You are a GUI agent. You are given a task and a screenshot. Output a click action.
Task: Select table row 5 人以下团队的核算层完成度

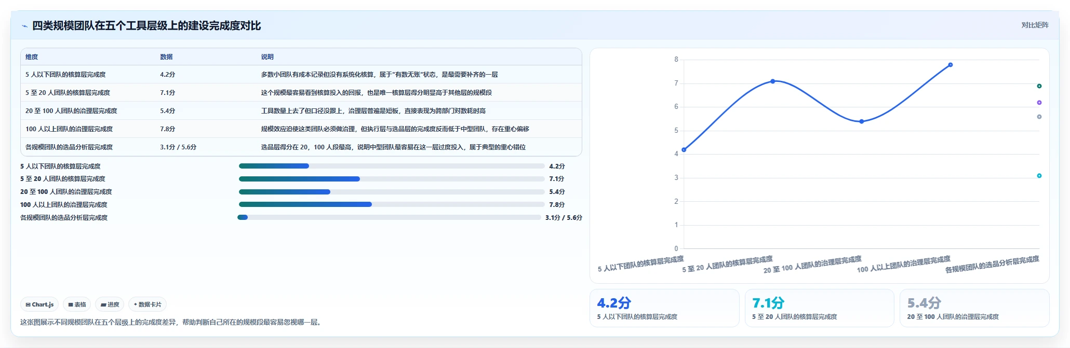click(301, 75)
